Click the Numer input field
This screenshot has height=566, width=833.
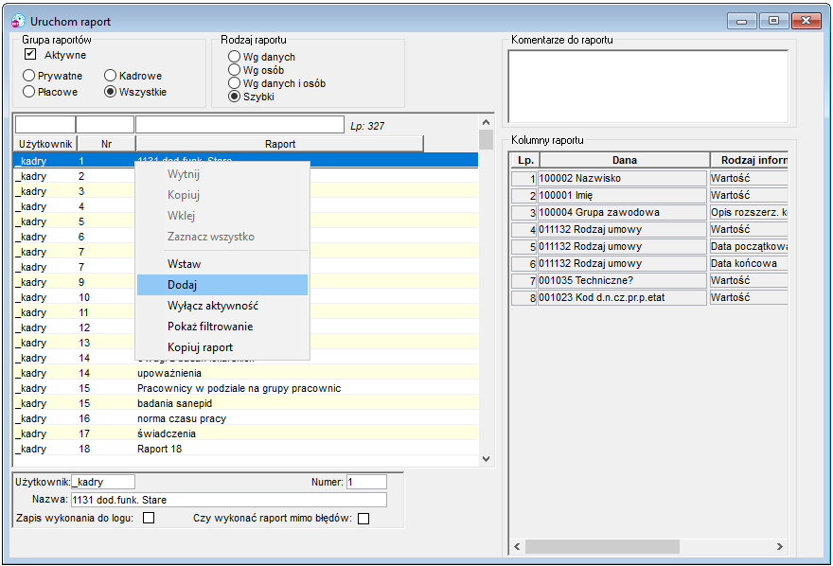click(366, 482)
